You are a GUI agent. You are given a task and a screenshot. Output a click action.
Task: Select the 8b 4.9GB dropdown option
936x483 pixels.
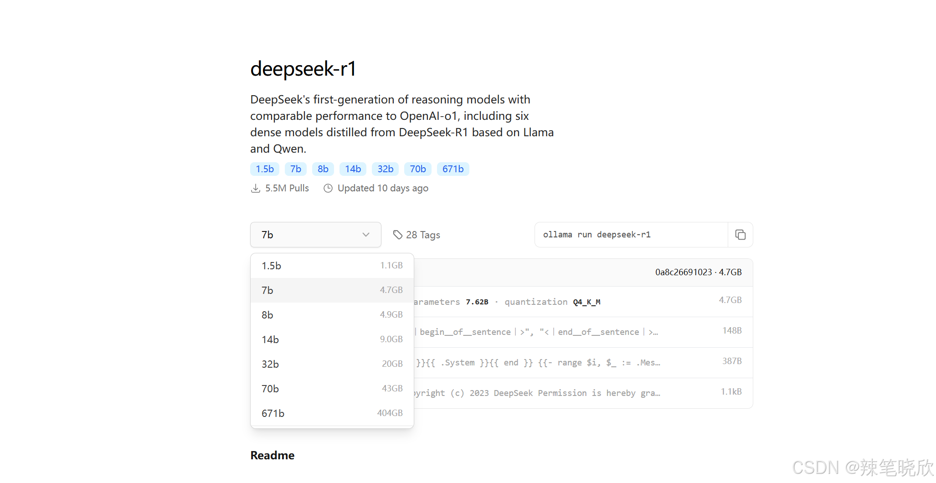pyautogui.click(x=332, y=315)
